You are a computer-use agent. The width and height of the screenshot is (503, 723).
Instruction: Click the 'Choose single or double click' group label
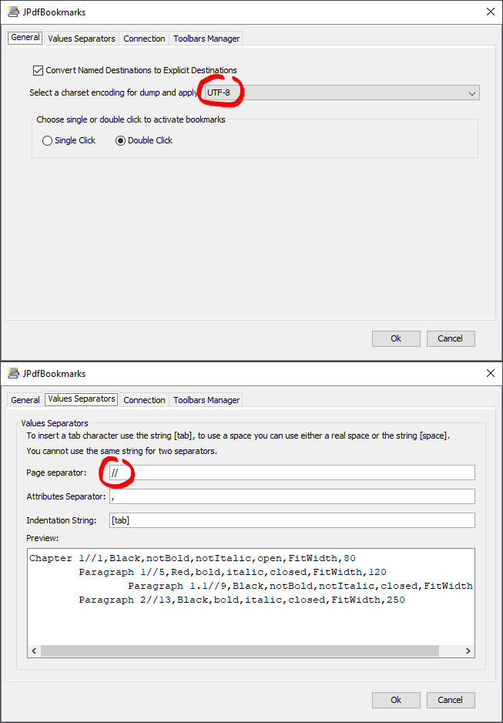coord(131,119)
